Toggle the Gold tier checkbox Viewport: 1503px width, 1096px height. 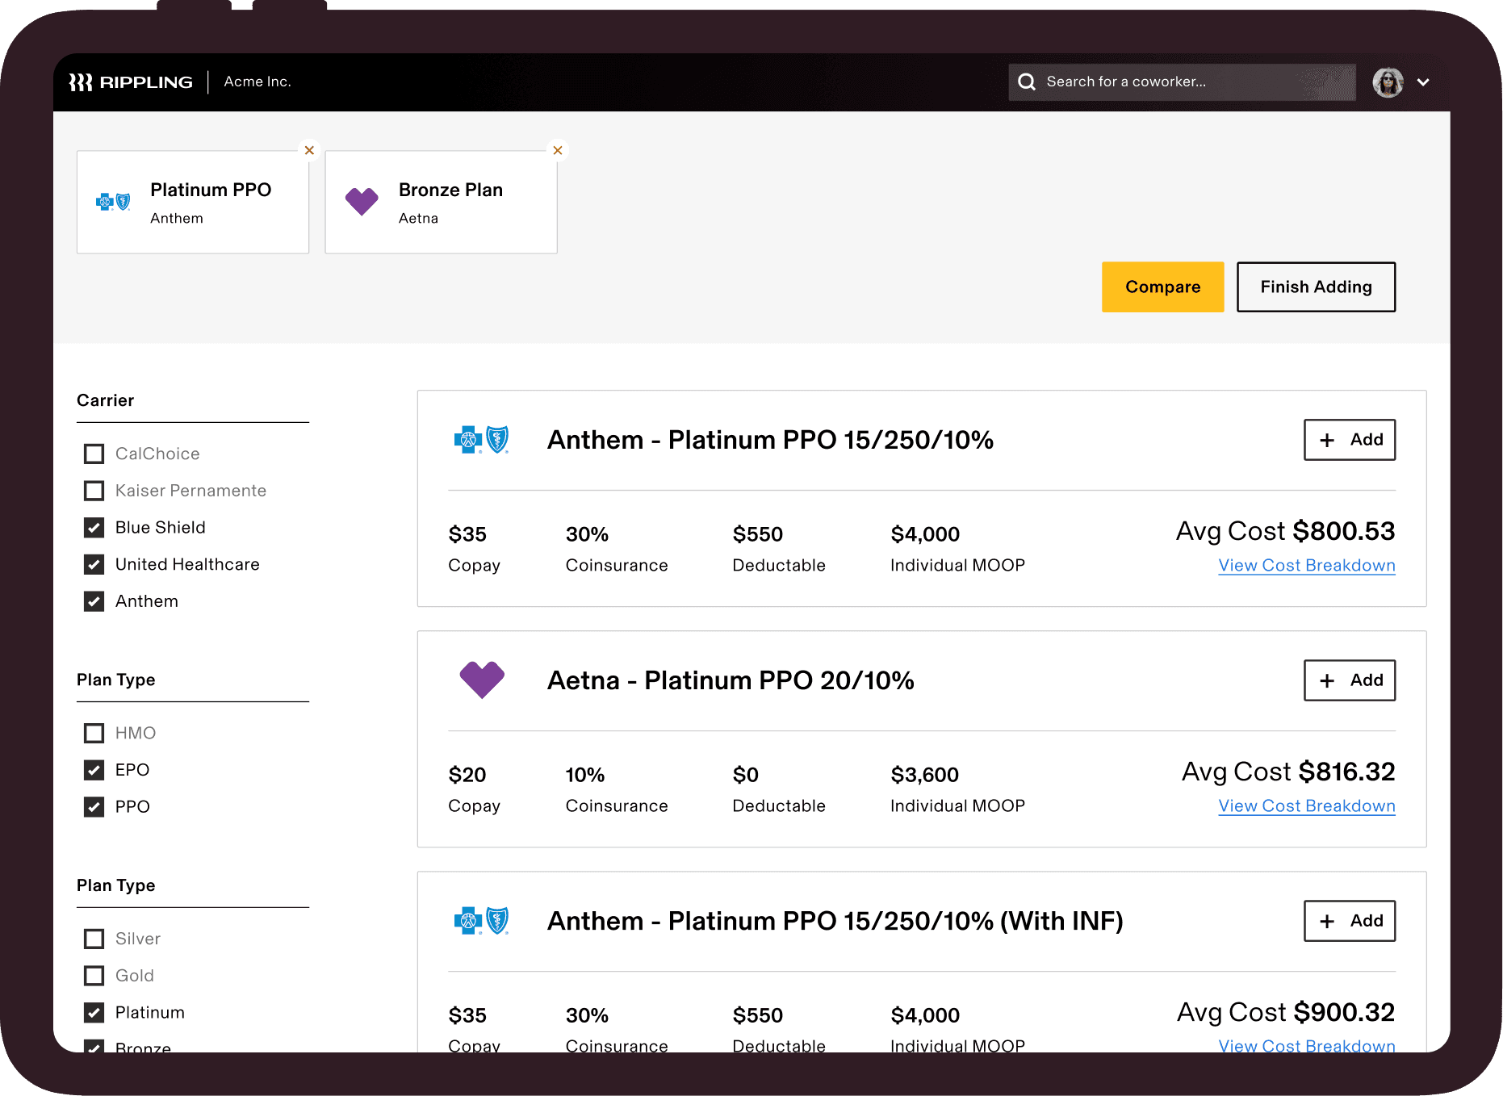94,976
